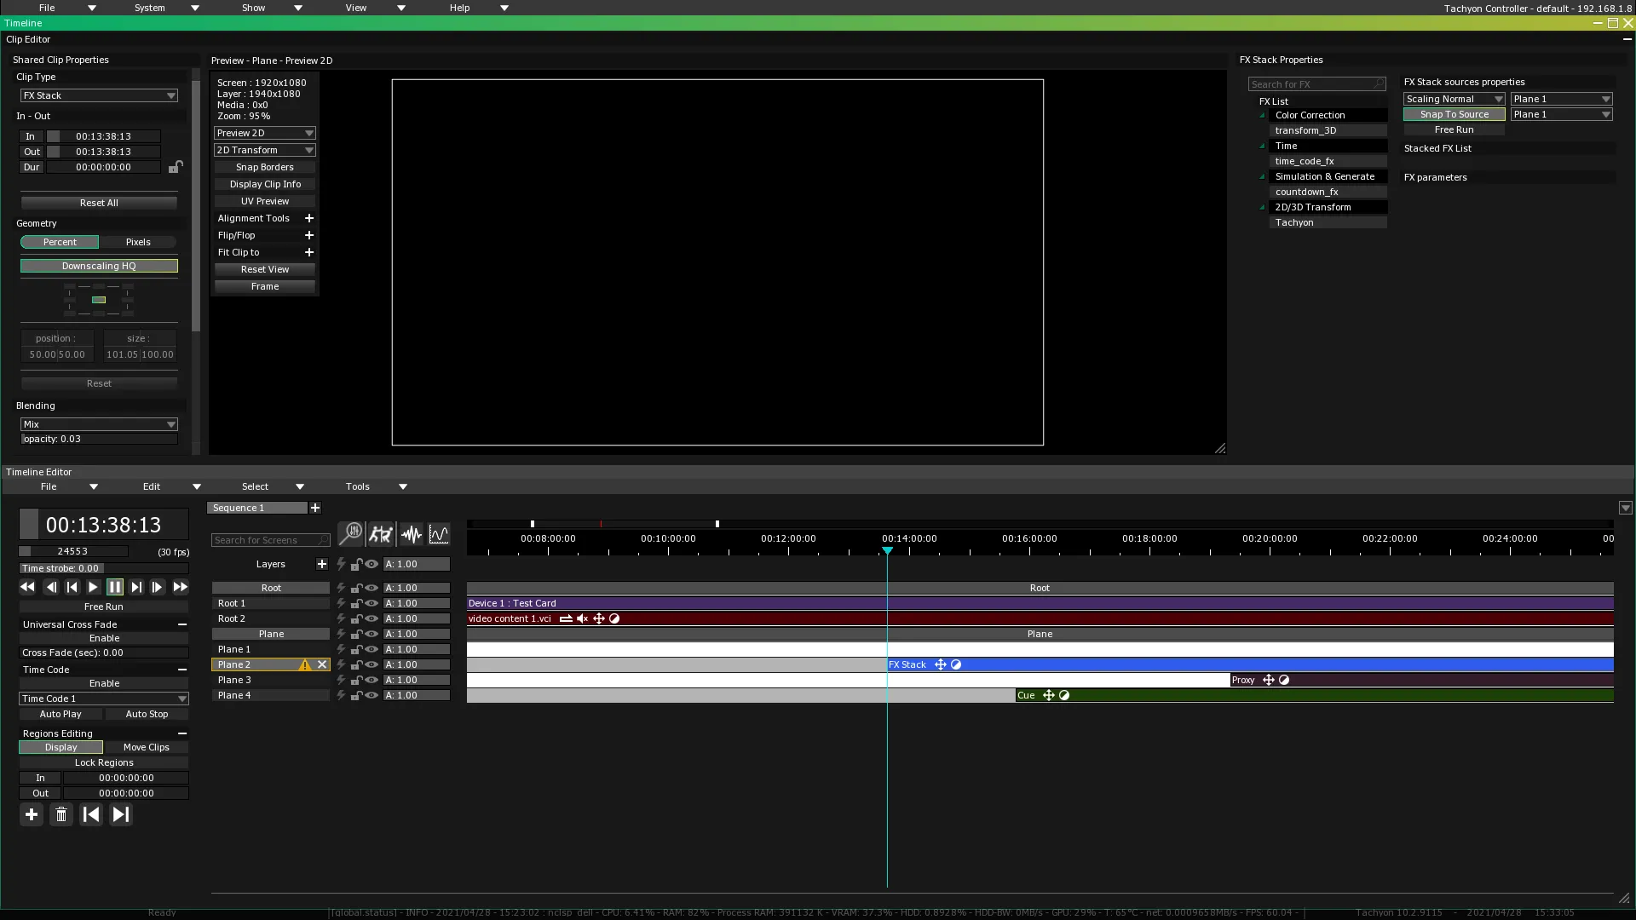Viewport: 1636px width, 920px height.
Task: Open the filter magnifier tool icon
Action: coord(350,534)
